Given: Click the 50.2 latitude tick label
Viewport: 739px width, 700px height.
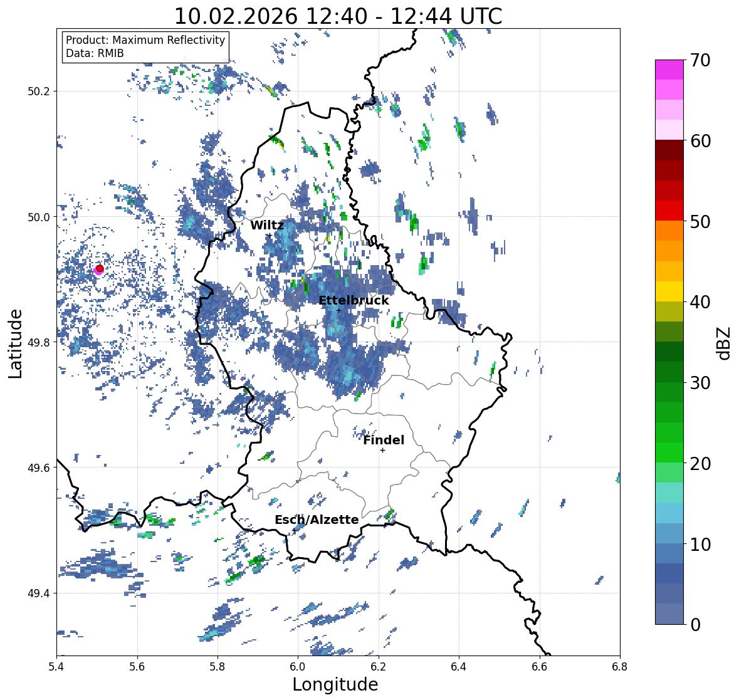Looking at the screenshot, I should click(38, 91).
